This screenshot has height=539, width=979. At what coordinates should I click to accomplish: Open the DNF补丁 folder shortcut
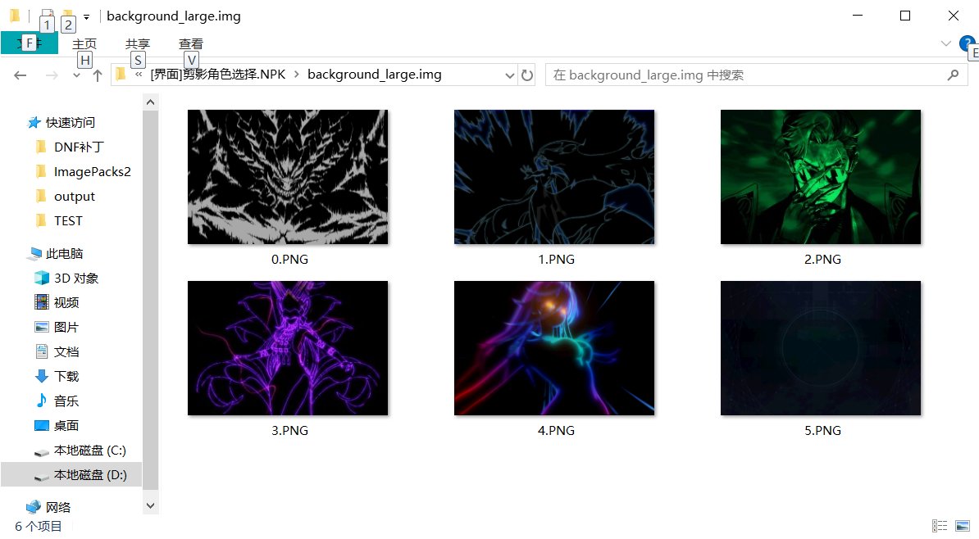pos(79,147)
